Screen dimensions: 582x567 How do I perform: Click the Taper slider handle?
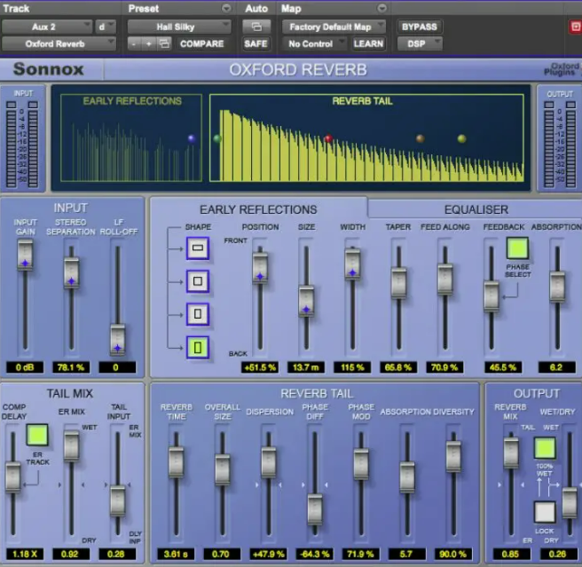398,282
